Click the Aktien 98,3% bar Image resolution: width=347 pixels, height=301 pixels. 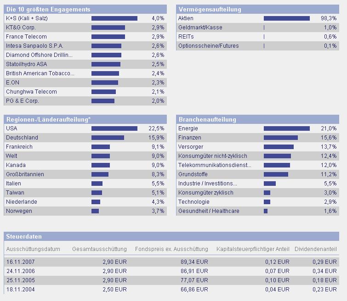[x=287, y=18]
